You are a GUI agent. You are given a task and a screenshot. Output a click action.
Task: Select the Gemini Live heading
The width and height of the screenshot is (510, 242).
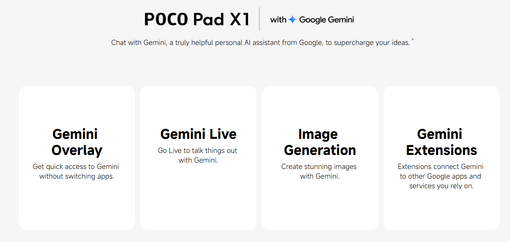tap(198, 134)
